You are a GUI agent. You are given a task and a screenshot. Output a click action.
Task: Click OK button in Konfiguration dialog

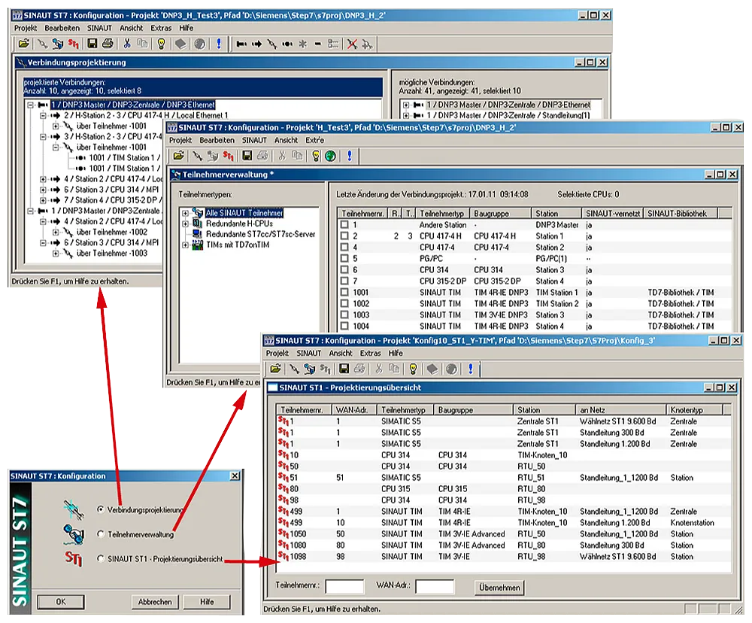tap(61, 601)
